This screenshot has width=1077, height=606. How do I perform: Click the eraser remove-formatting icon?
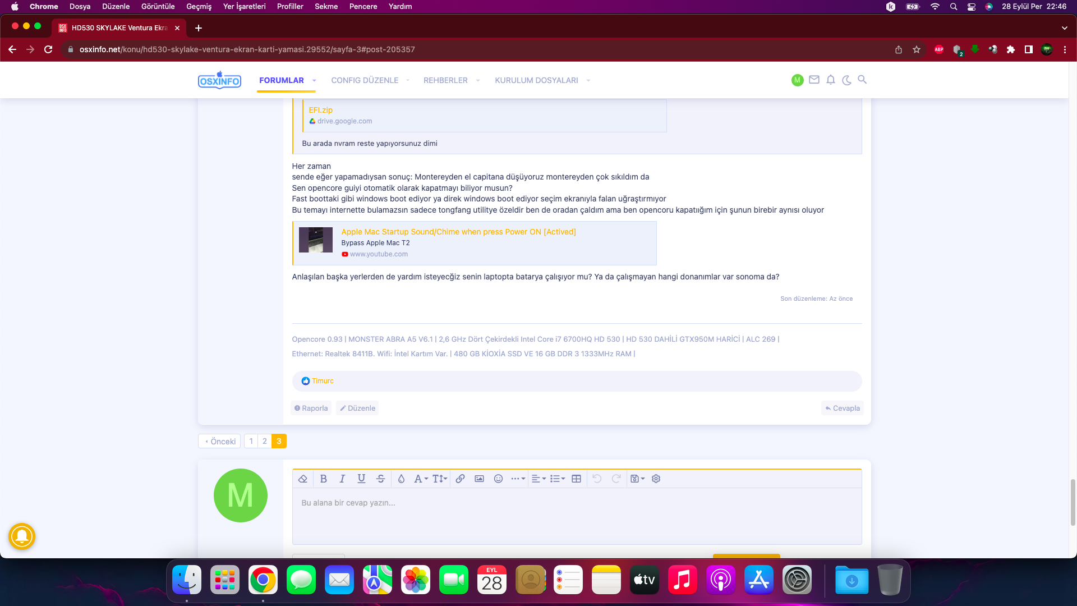click(303, 479)
